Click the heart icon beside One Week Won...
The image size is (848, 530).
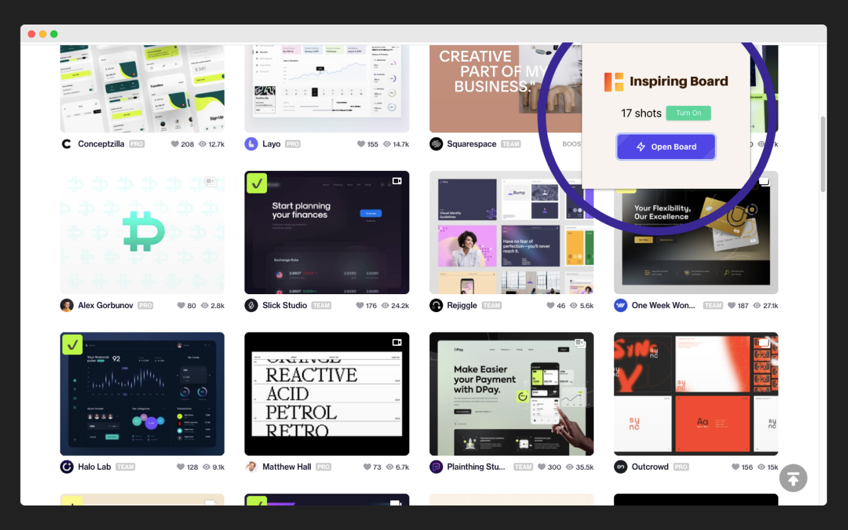tap(731, 305)
